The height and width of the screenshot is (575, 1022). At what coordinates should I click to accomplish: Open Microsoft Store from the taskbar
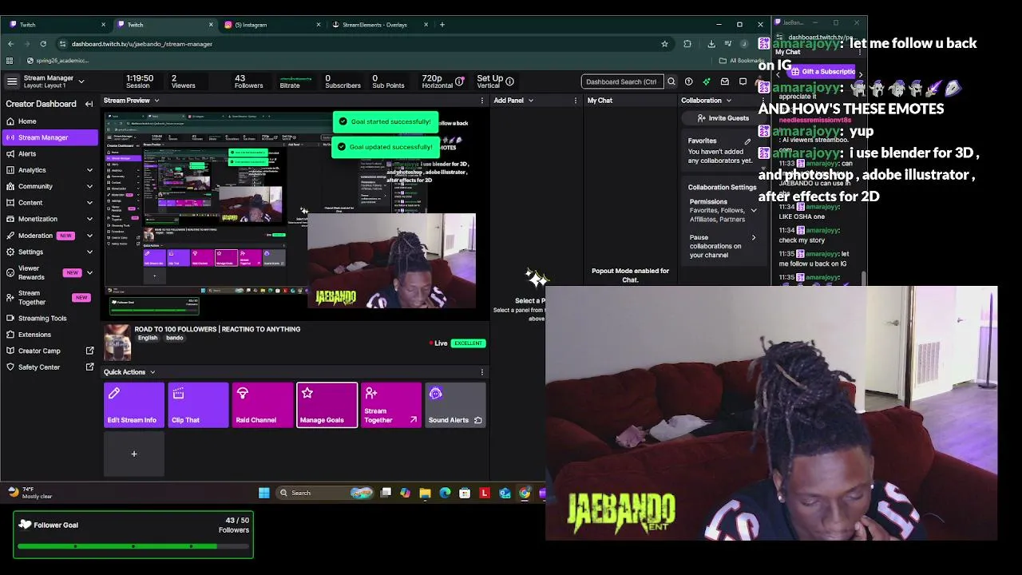coord(465,493)
